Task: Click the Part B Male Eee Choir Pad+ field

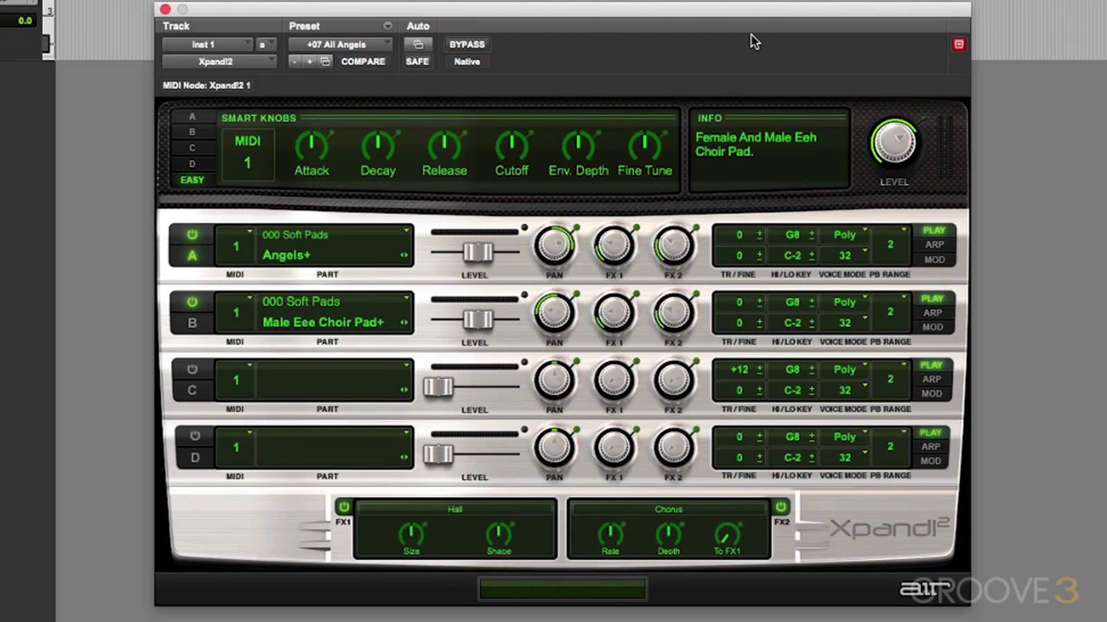Action: (324, 322)
